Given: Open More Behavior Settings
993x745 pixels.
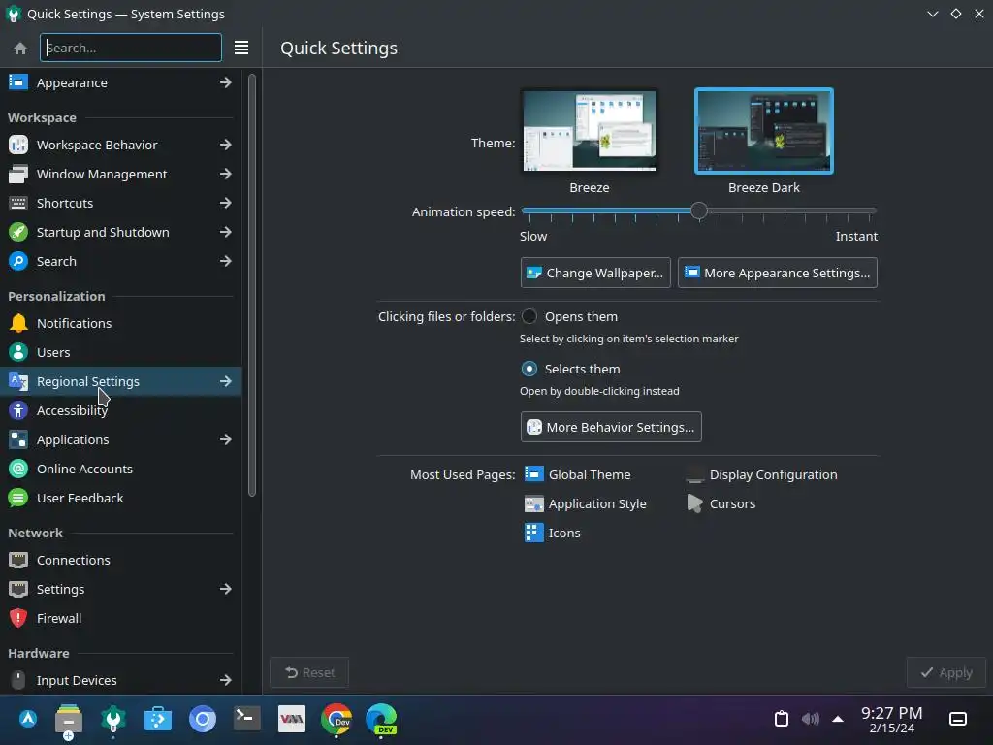Looking at the screenshot, I should point(611,427).
